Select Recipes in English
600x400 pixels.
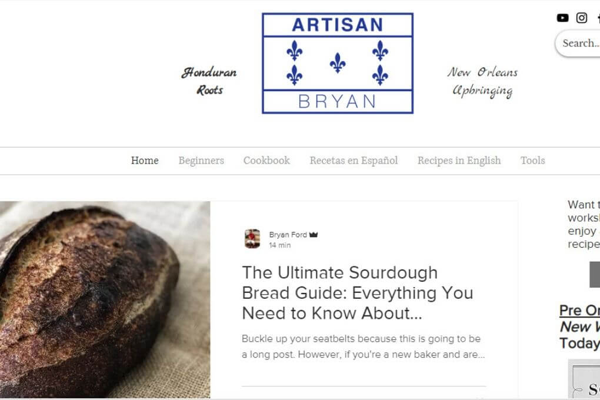click(459, 161)
